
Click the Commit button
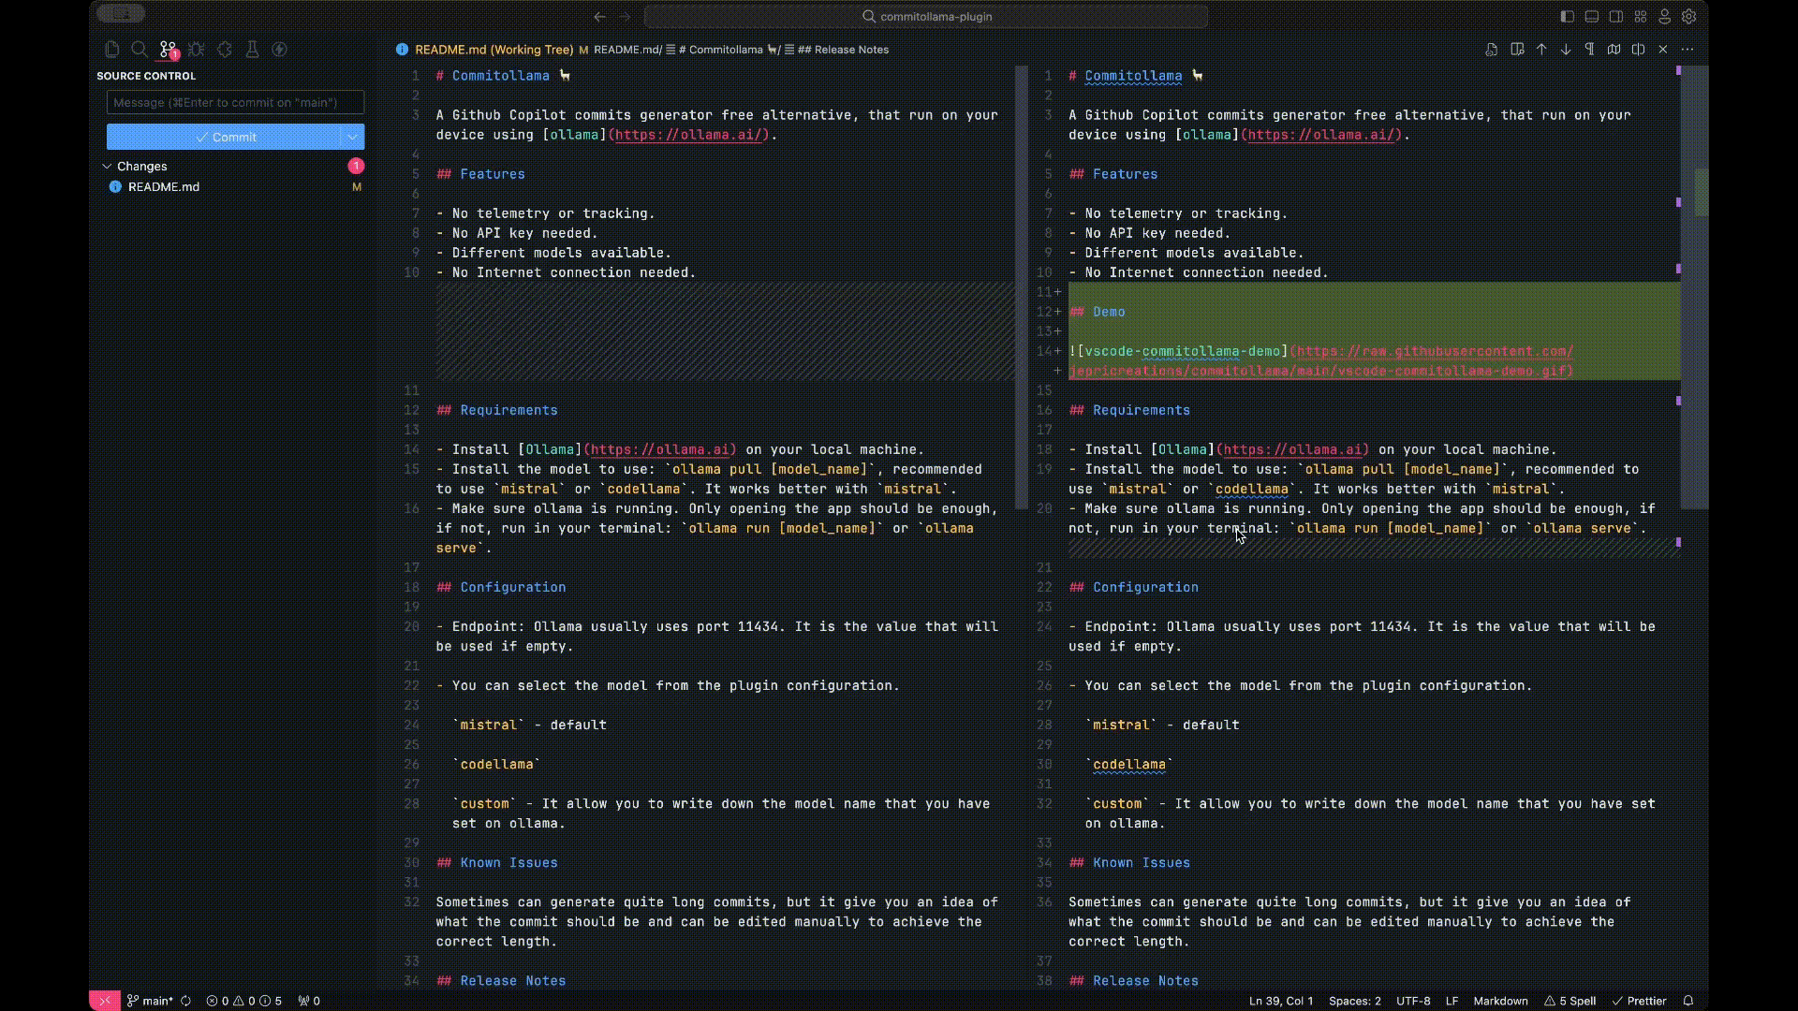click(x=224, y=137)
